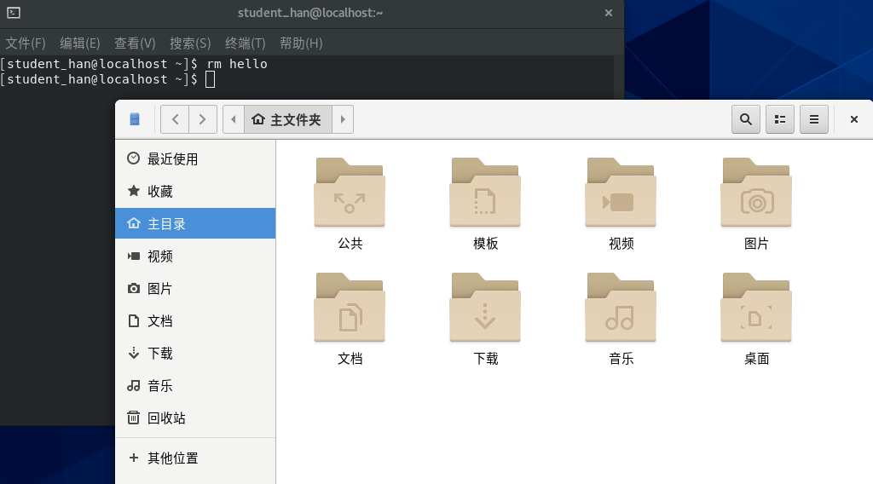
Task: Open 回收站 in the sidebar
Action: click(195, 418)
